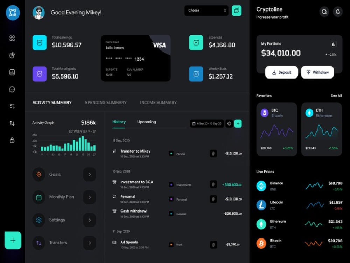Open the search icon at top right
Screen dimensions: 350x263
click(324, 12)
